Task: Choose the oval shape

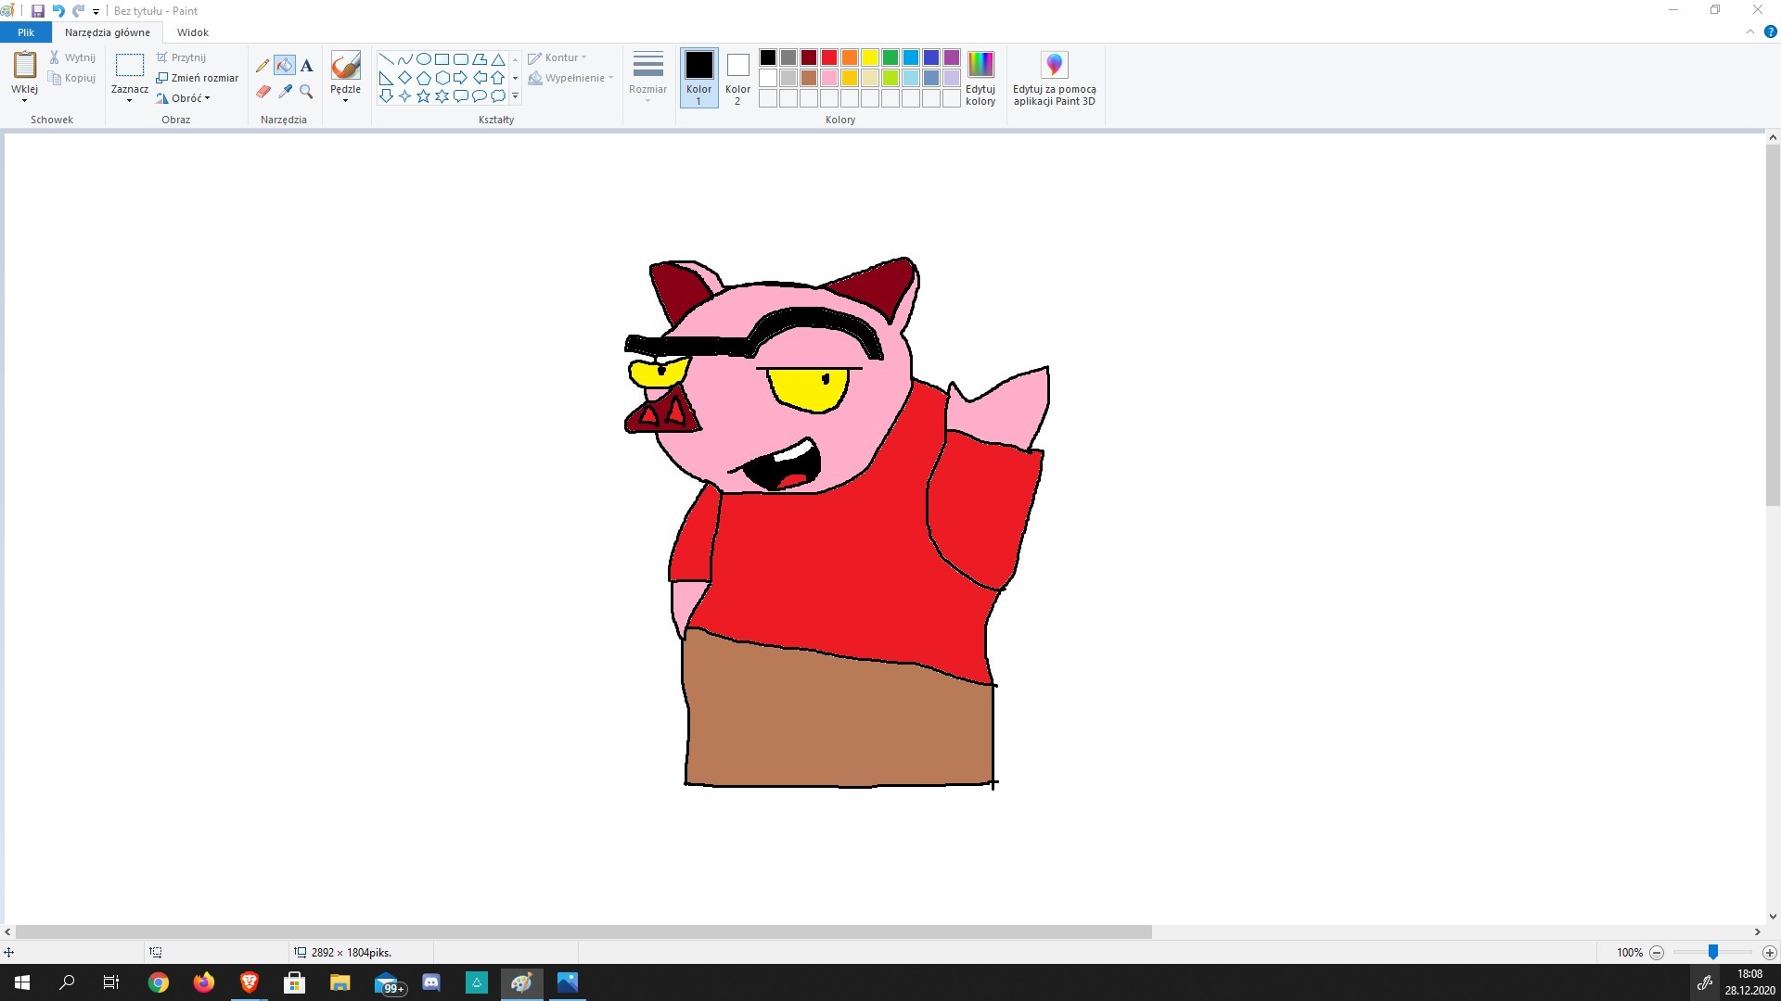Action: [x=423, y=59]
